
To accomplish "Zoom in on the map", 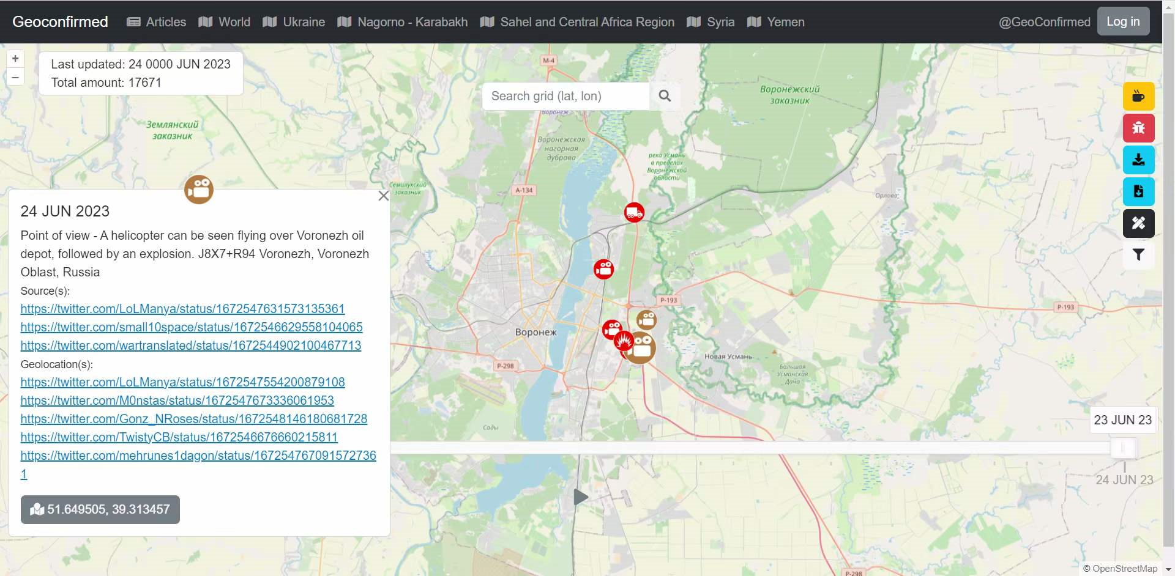I will (x=15, y=59).
